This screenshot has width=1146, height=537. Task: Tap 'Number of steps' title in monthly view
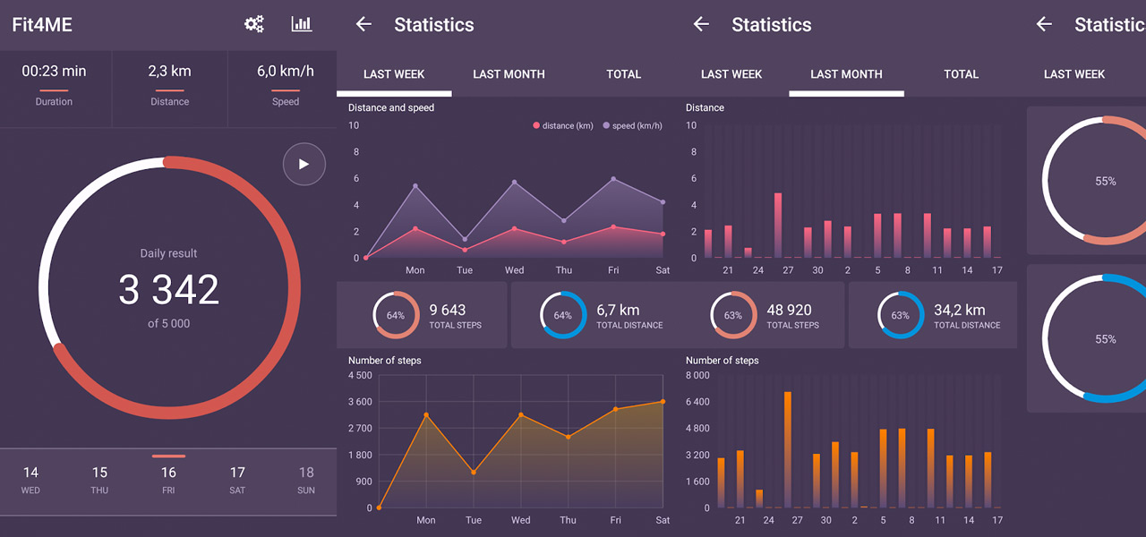(722, 361)
